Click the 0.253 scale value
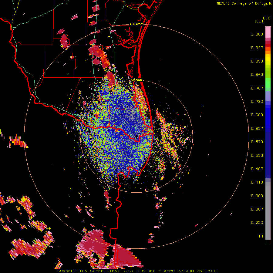The width and height of the screenshot is (273, 273). pos(257,223)
